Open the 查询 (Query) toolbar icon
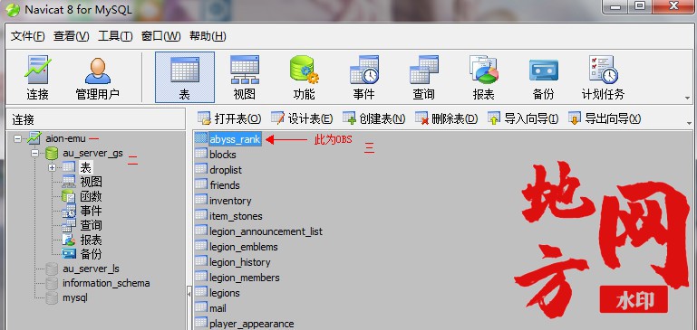697x330 pixels. [423, 77]
